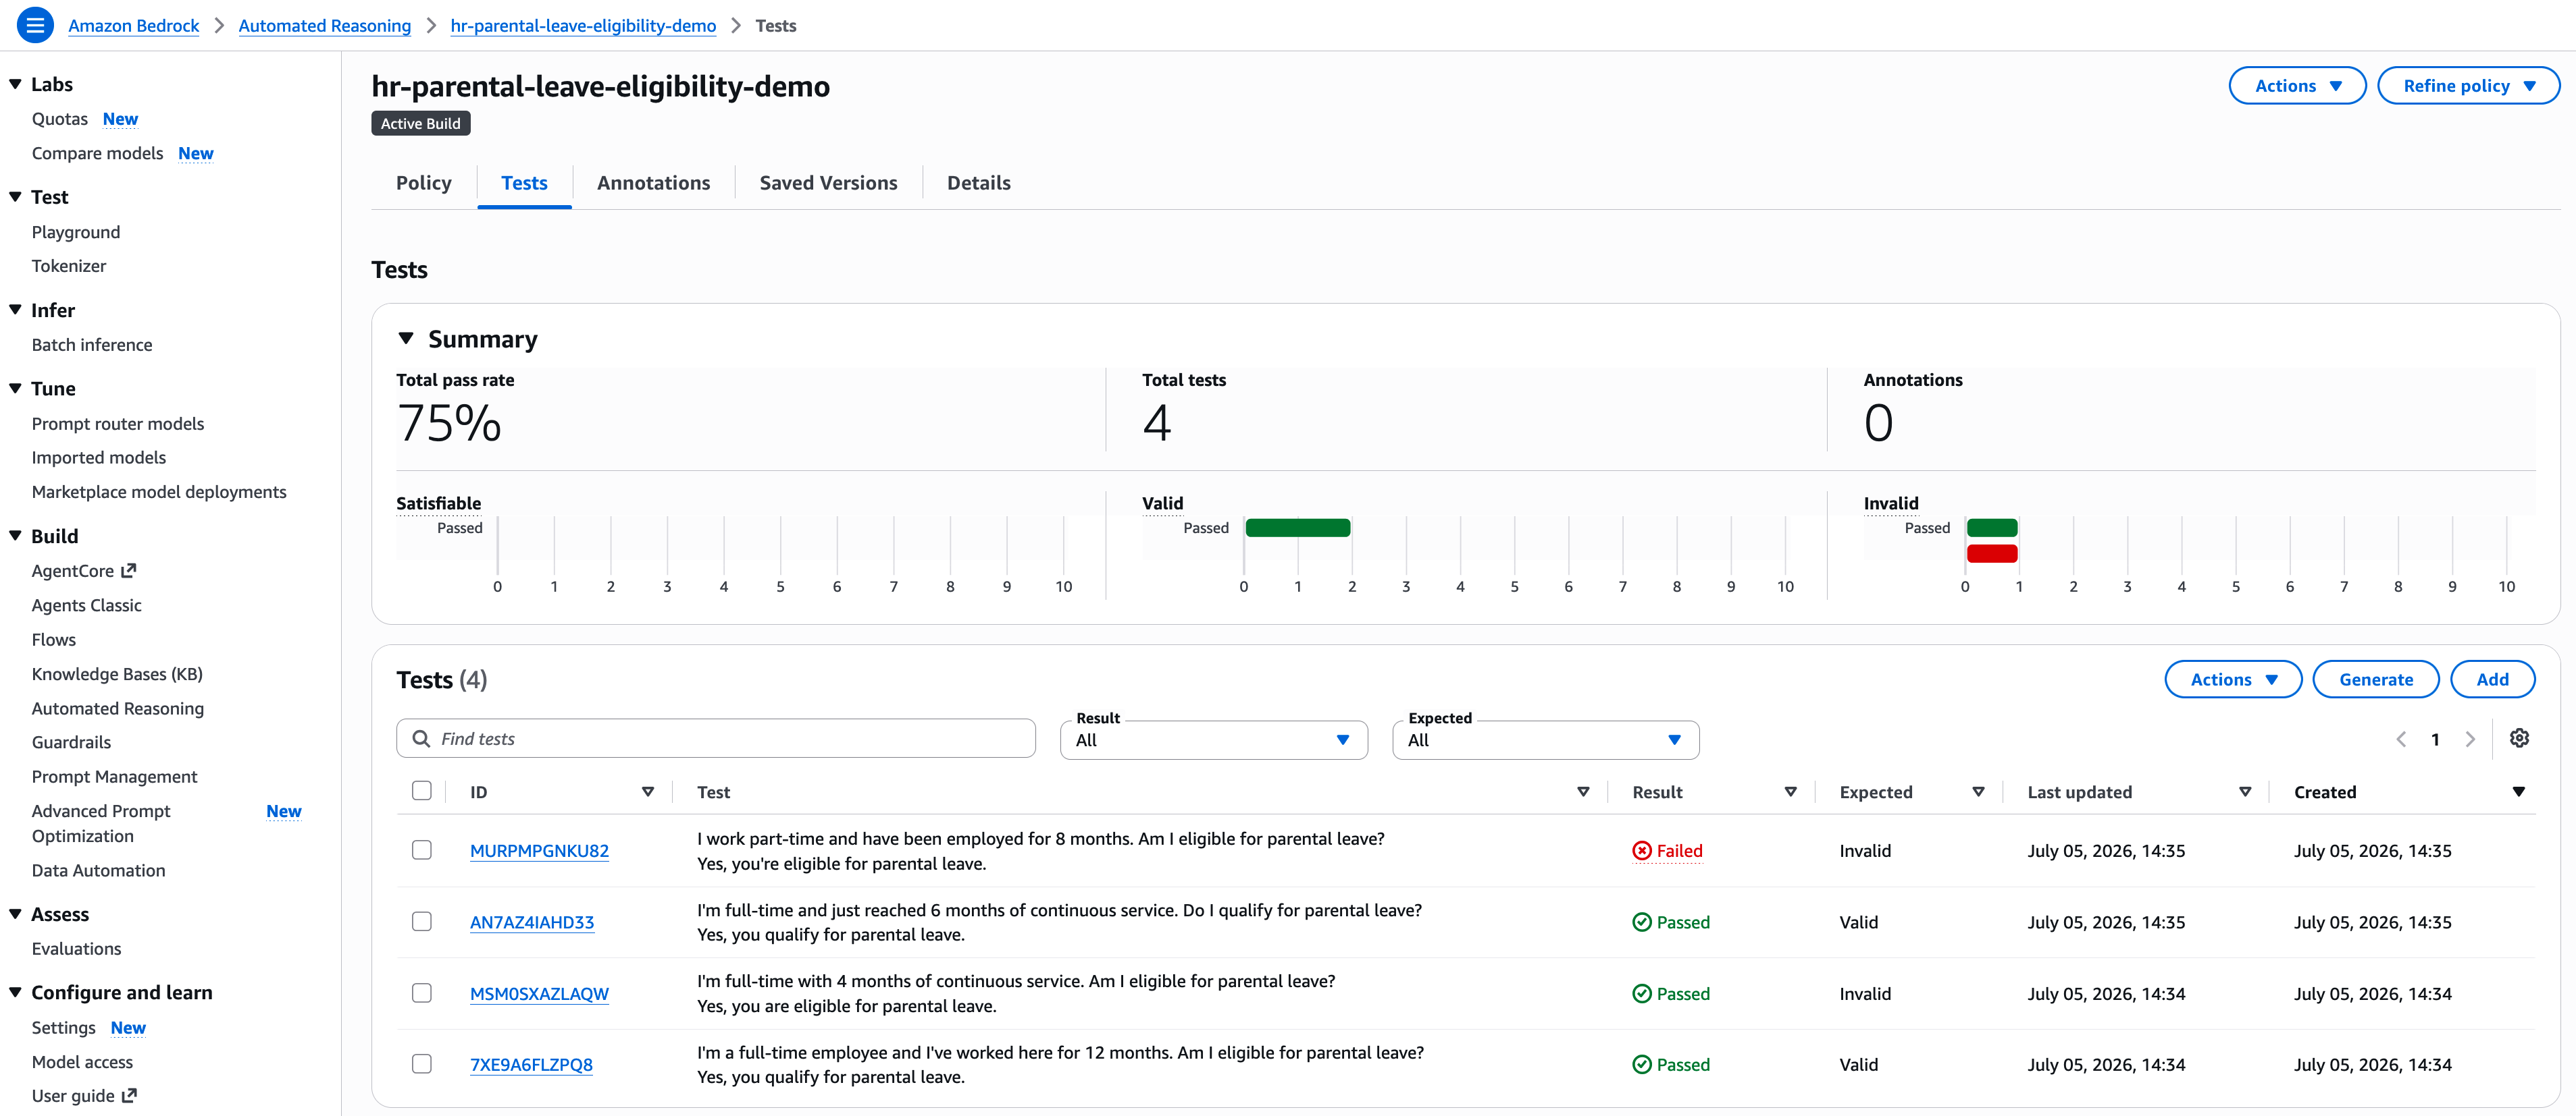Screen dimensions: 2576x1116
Task: Click the Passed check icon for 7XE9A6FLZPQ8
Action: [x=1642, y=1065]
